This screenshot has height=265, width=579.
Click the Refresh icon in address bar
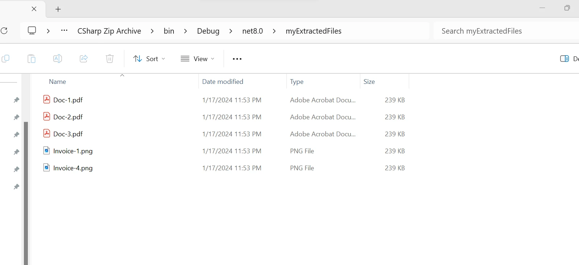pos(4,31)
